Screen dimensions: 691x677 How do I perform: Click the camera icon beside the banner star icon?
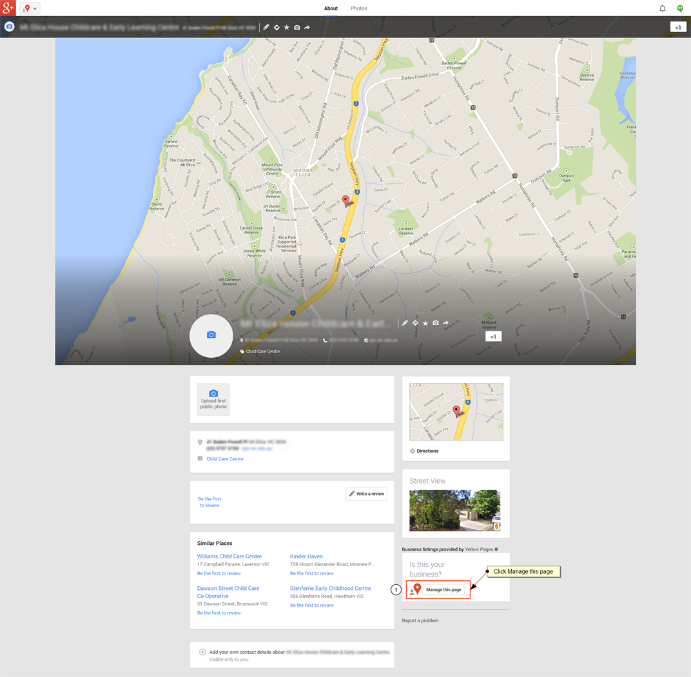(x=436, y=323)
